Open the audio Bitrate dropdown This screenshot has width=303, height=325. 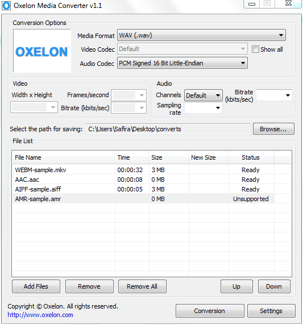coord(274,95)
